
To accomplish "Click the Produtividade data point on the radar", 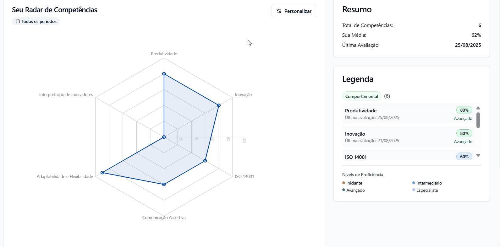I will (164, 74).
